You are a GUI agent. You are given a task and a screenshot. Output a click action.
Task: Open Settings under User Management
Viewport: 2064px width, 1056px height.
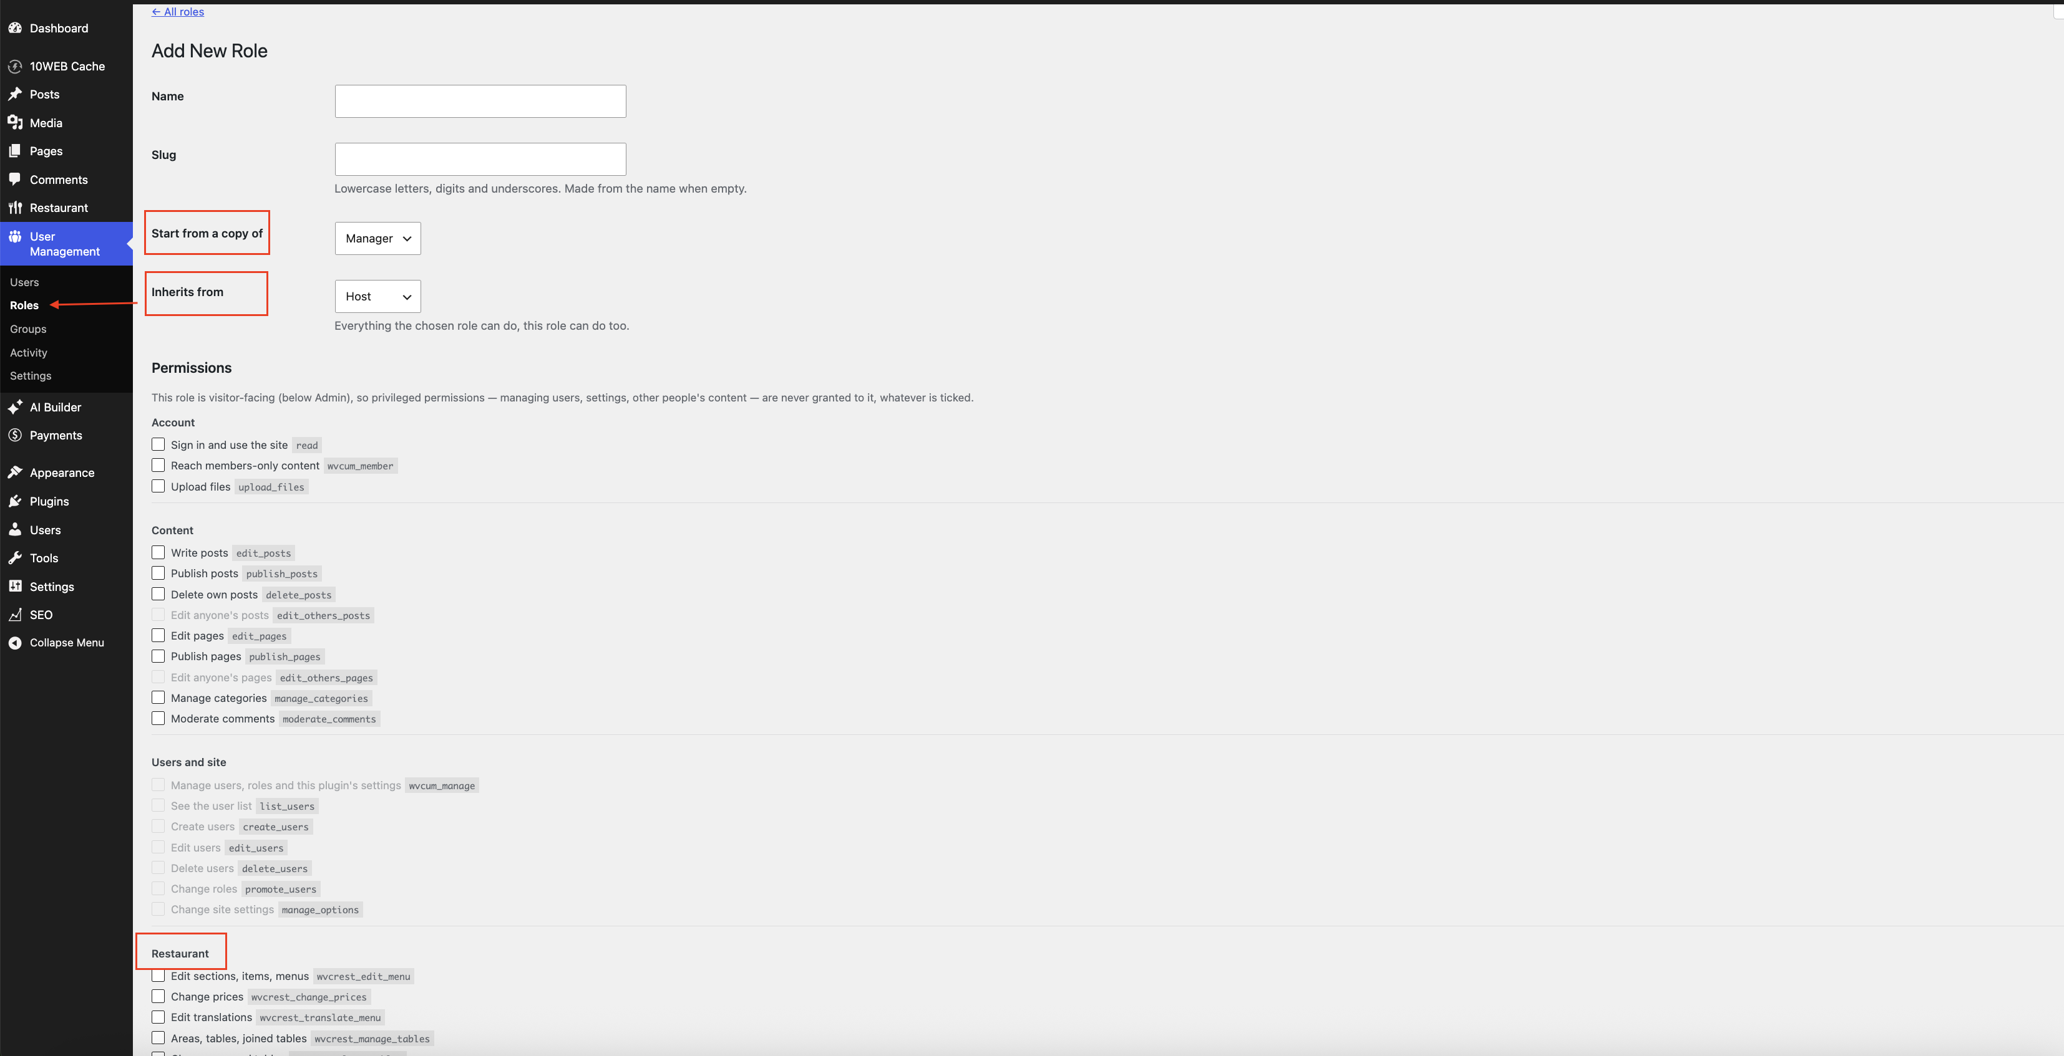31,375
